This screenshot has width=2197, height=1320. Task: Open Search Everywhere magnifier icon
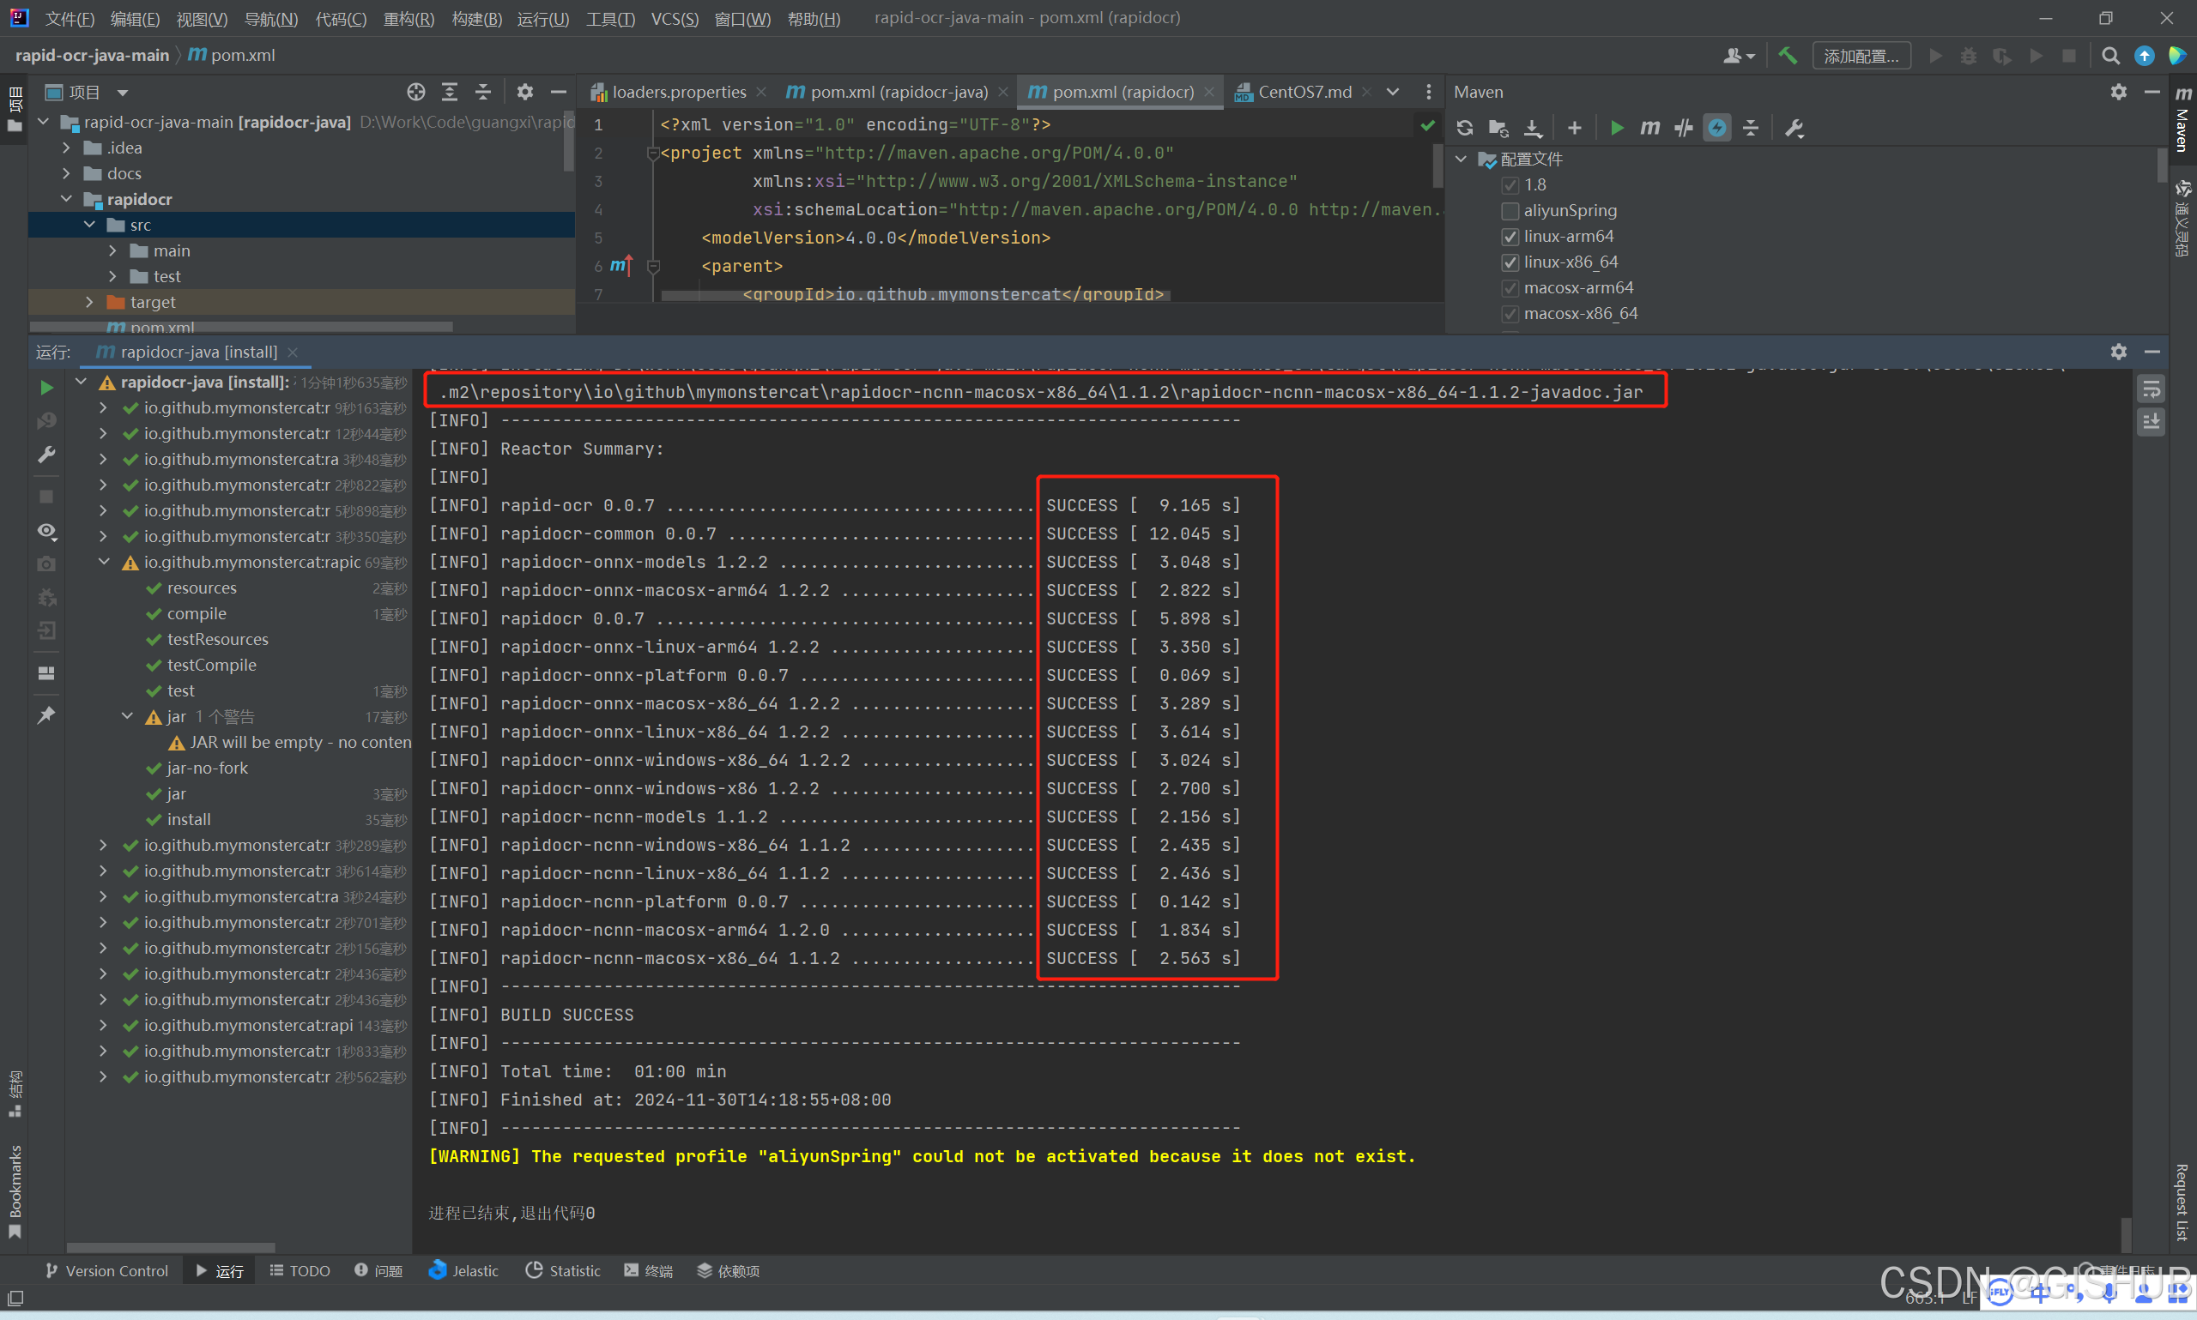pyautogui.click(x=2109, y=55)
